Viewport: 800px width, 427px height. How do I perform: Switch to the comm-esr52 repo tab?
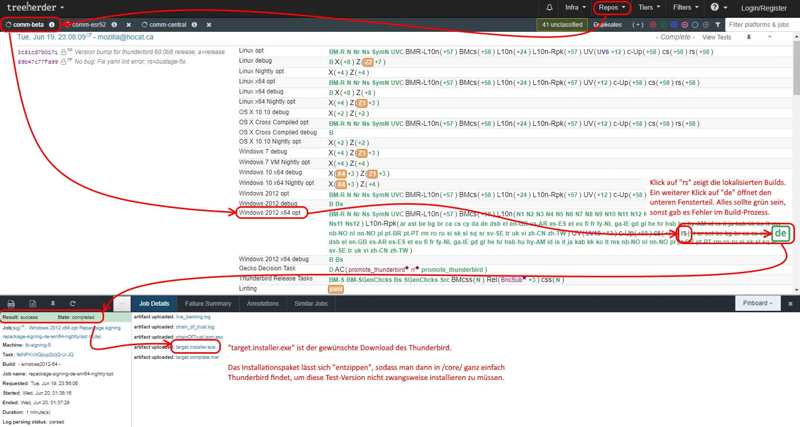(89, 24)
